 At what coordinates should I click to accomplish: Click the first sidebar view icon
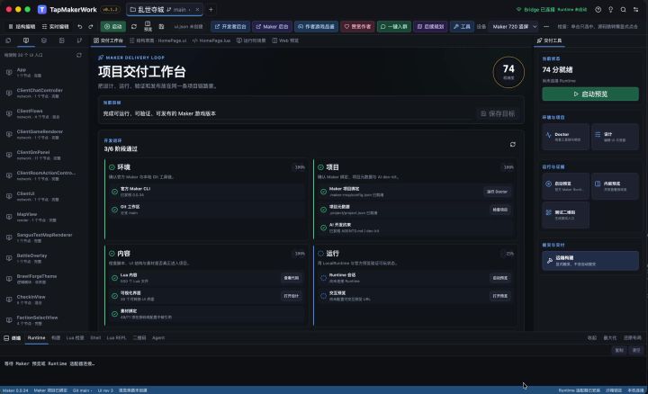coord(8,40)
